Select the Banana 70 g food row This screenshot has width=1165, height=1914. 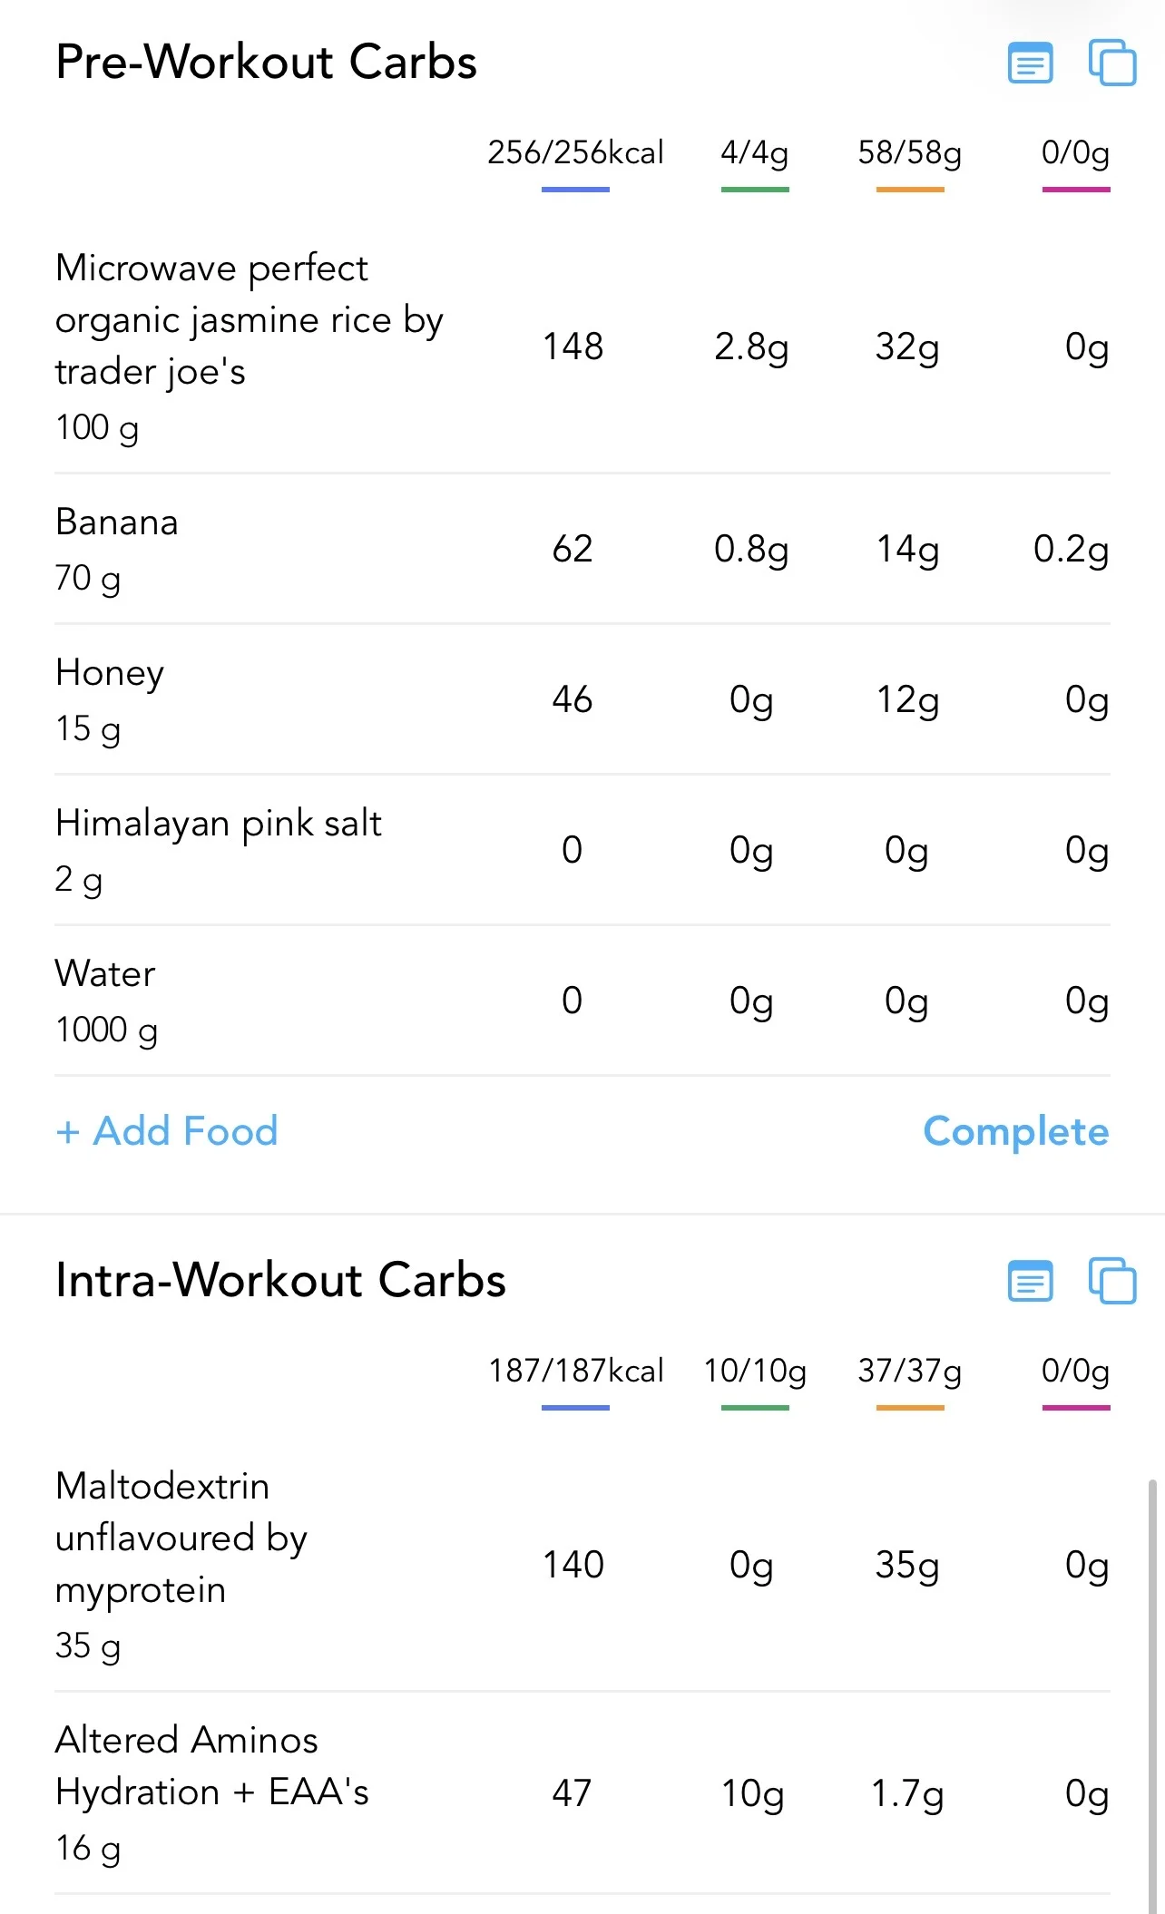(x=582, y=549)
